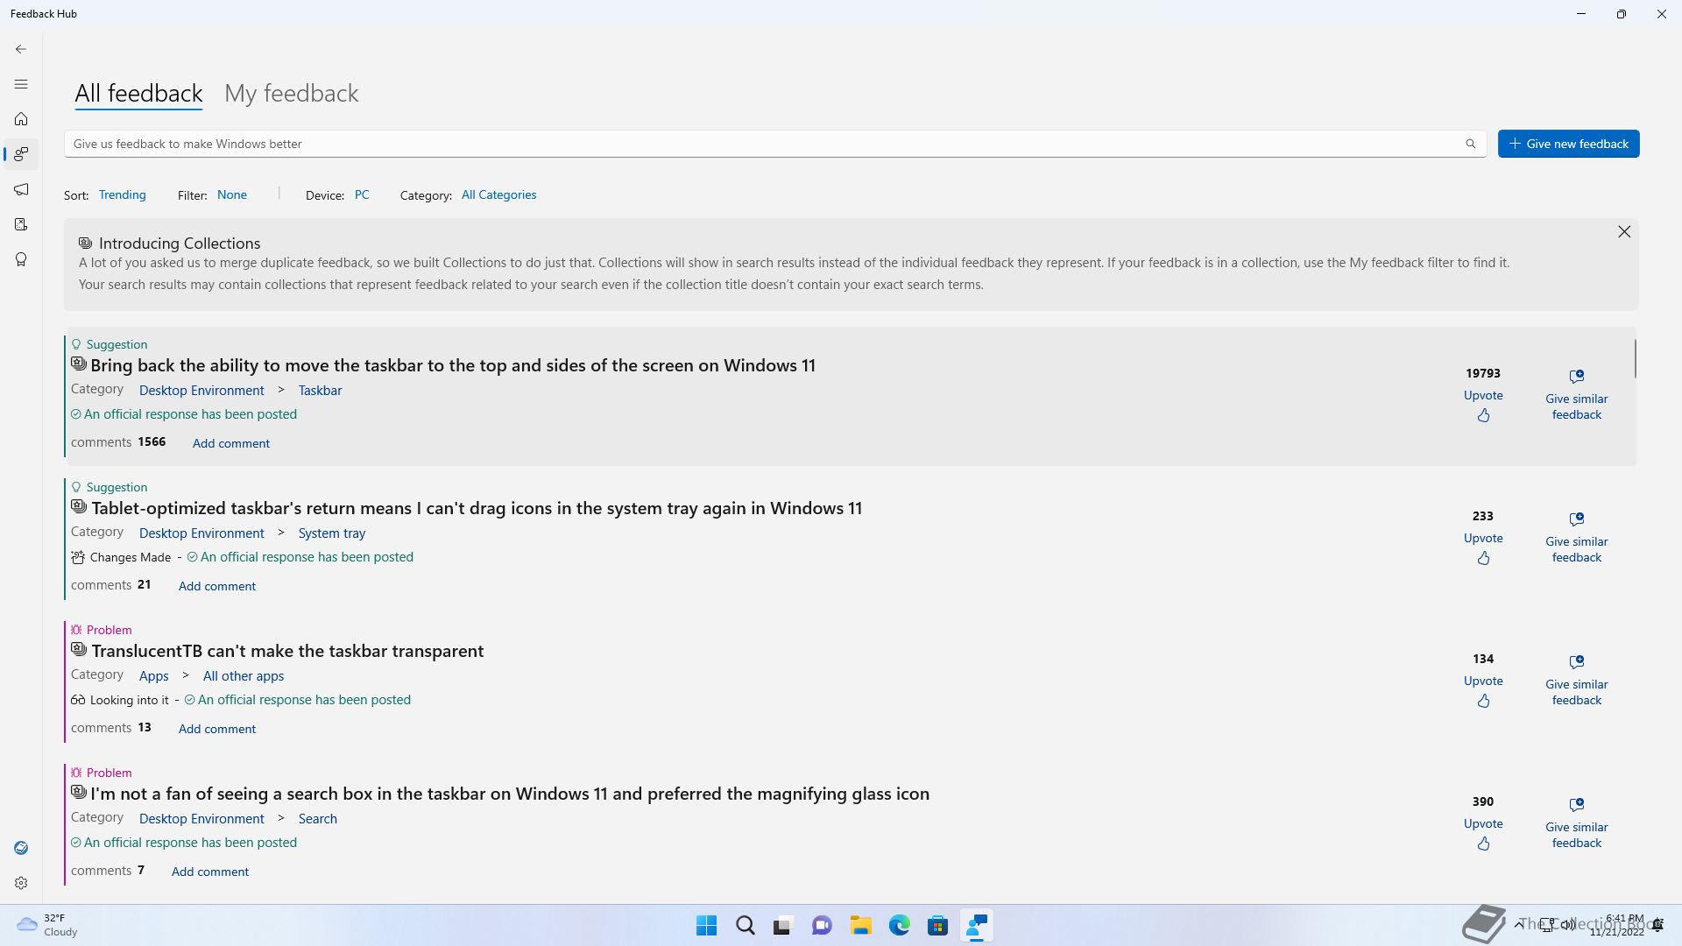
Task: Add comment on move taskbar suggestion
Action: 231,443
